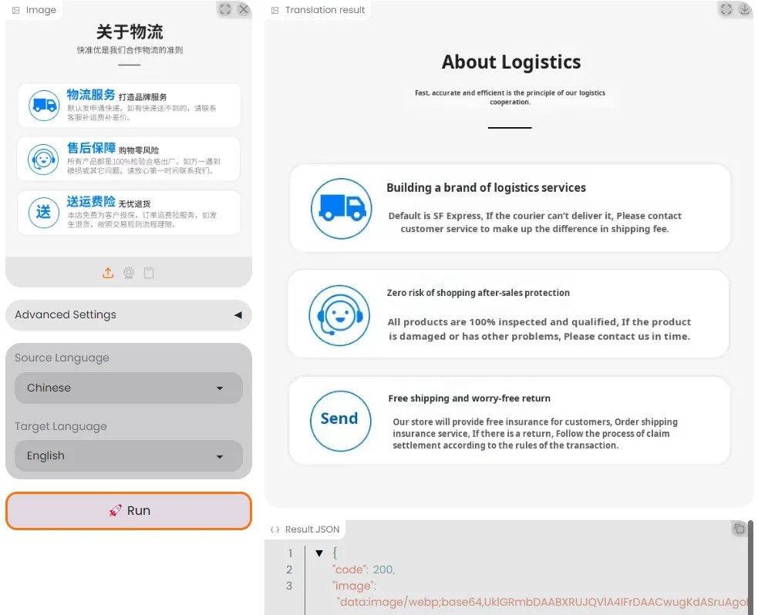Switch to the Image panel tab
Image resolution: width=758 pixels, height=615 pixels.
coord(34,9)
